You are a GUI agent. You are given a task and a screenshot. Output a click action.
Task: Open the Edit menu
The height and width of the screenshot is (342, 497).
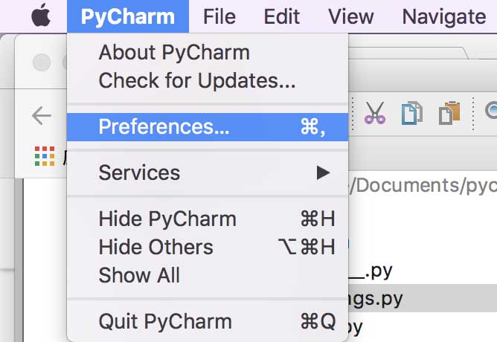pos(281,16)
